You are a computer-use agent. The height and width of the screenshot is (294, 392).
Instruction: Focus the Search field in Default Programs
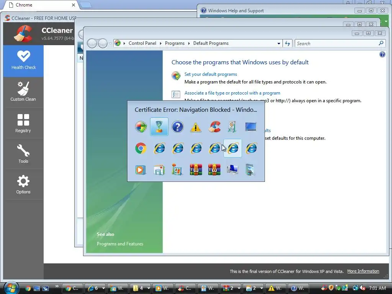click(336, 44)
